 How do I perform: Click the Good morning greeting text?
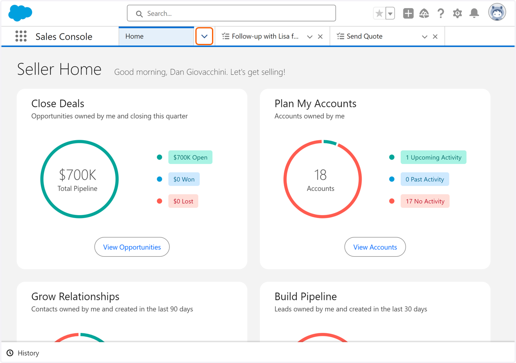[x=200, y=72]
